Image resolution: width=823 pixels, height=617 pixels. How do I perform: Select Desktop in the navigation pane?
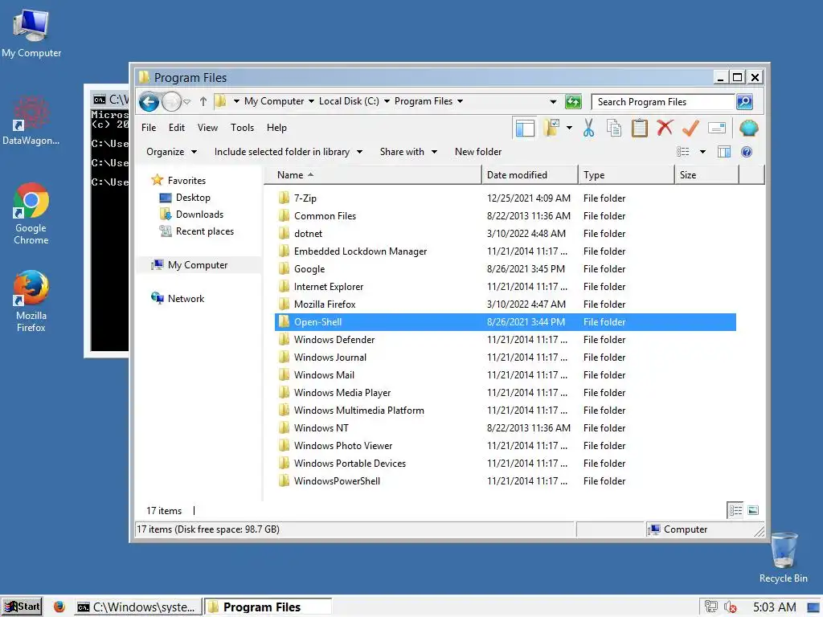point(185,198)
